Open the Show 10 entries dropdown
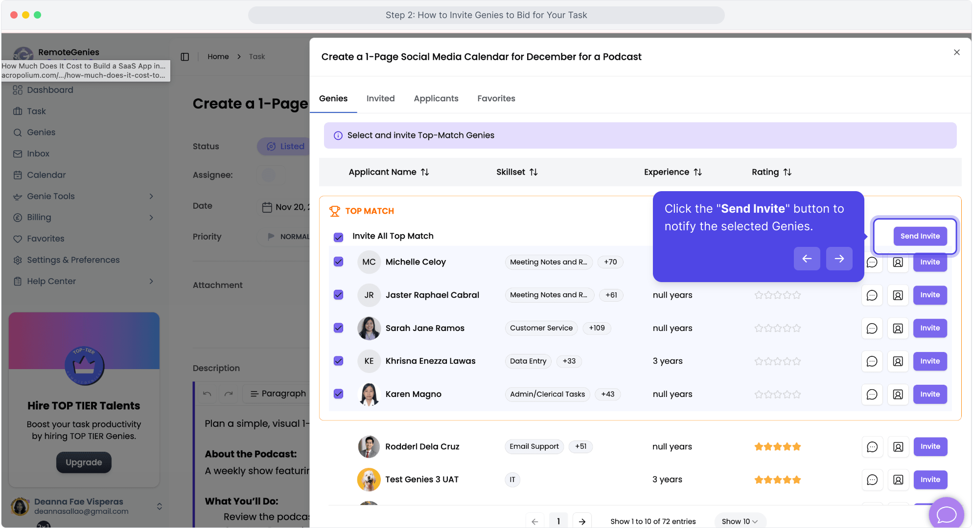The width and height of the screenshot is (973, 528). click(x=739, y=521)
